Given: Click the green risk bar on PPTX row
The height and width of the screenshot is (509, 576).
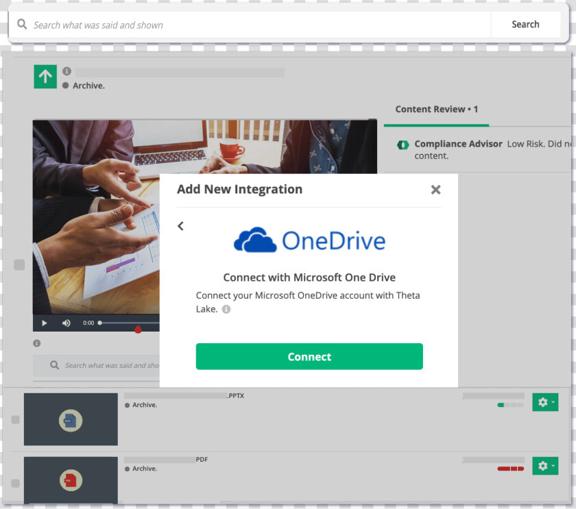Looking at the screenshot, I should 511,405.
